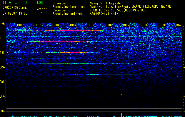Select the 1937 time axis label
Image resolution: width=185 pixels, height=117 pixels.
click(x=126, y=25)
